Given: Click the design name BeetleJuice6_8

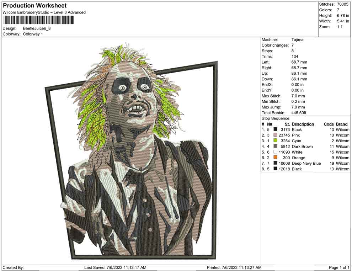Looking at the screenshot, I should point(37,28).
